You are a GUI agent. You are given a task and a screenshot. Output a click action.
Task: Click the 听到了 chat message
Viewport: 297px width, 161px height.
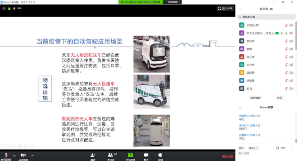point(243,129)
